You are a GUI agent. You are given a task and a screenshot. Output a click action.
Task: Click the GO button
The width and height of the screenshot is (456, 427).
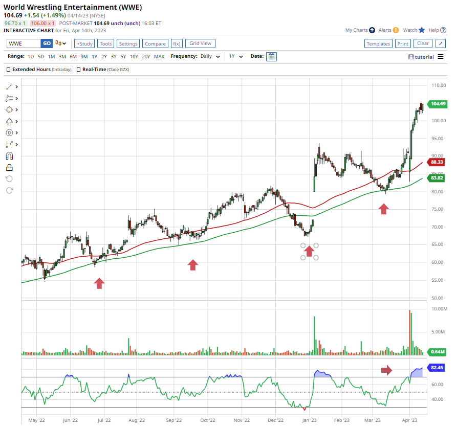click(x=47, y=43)
